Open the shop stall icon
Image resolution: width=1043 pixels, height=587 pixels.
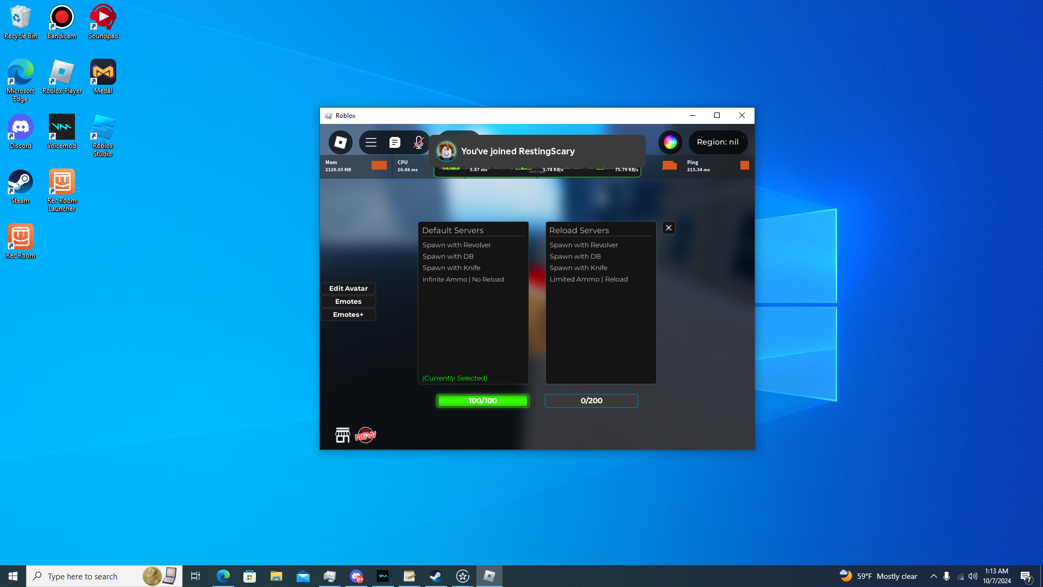click(342, 435)
